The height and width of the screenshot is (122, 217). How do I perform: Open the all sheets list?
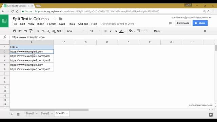[x=18, y=114]
